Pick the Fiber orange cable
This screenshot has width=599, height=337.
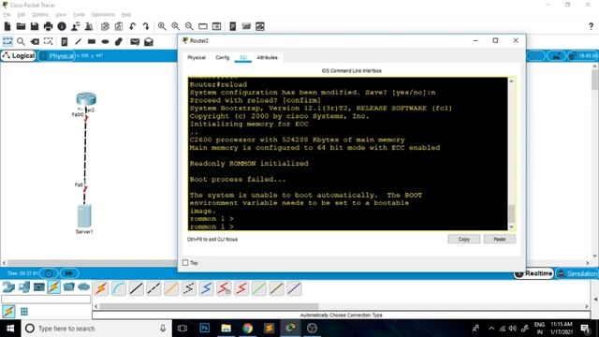pyautogui.click(x=171, y=288)
